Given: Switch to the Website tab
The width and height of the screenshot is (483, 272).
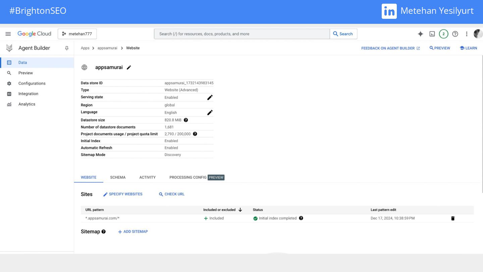Looking at the screenshot, I should [89, 177].
